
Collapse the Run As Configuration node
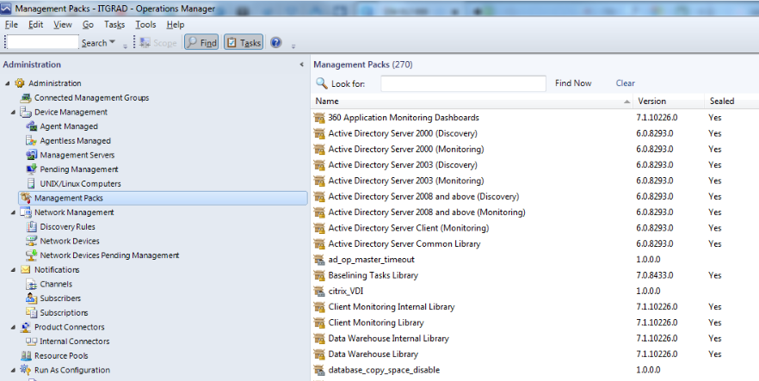[x=14, y=371]
